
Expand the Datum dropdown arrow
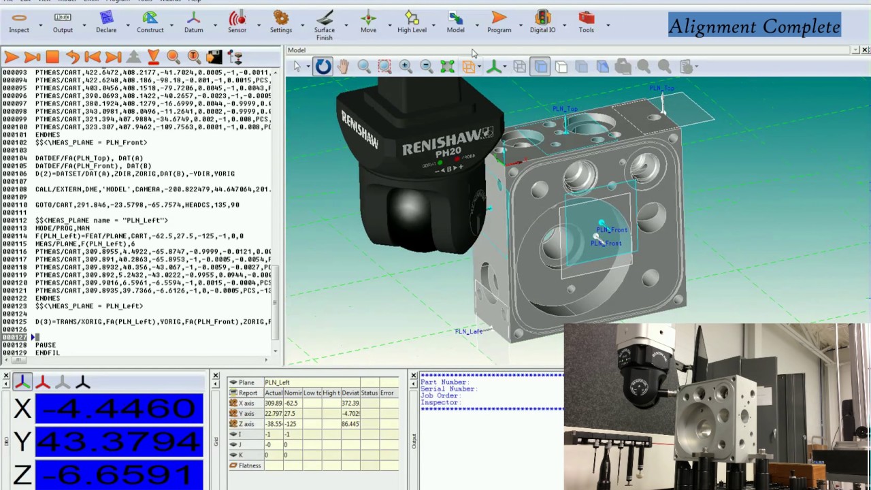(x=214, y=25)
